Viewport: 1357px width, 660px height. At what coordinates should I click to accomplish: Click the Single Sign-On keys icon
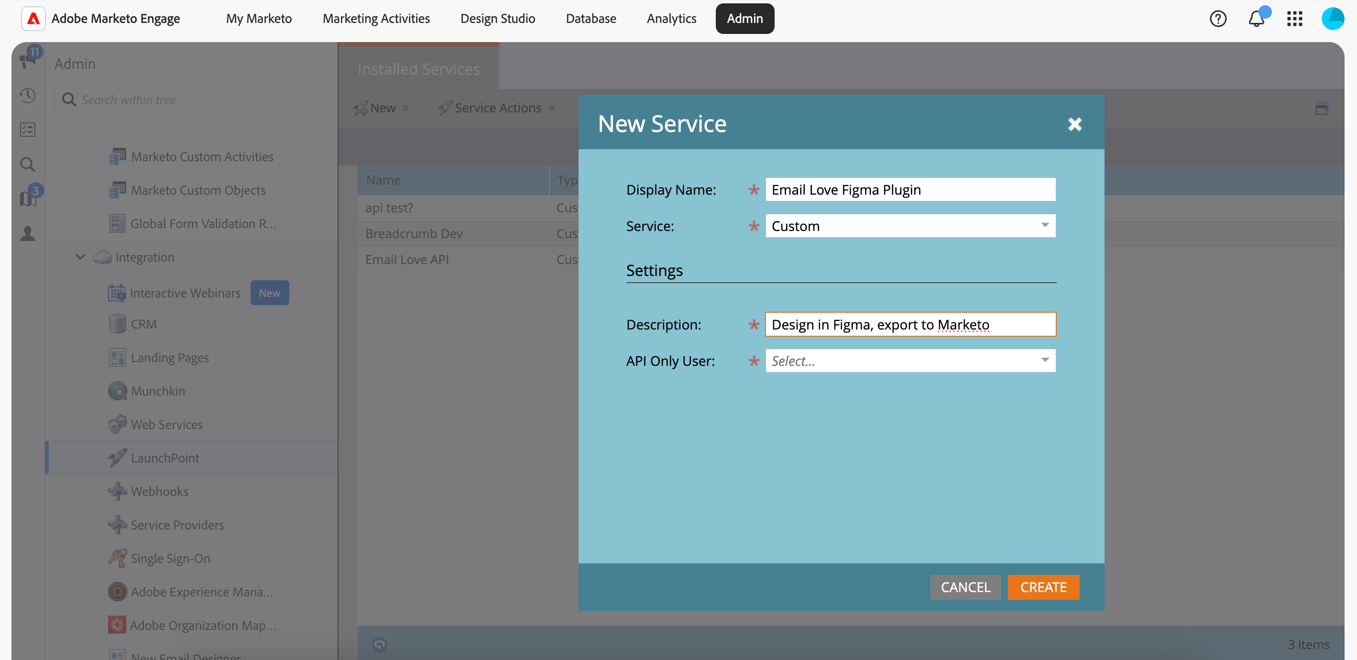tap(117, 558)
